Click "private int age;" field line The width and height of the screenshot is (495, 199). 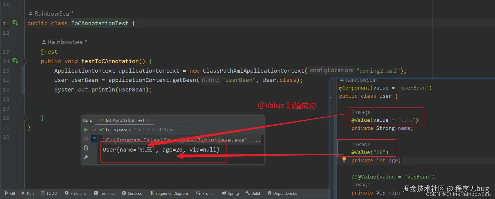pyautogui.click(x=376, y=161)
